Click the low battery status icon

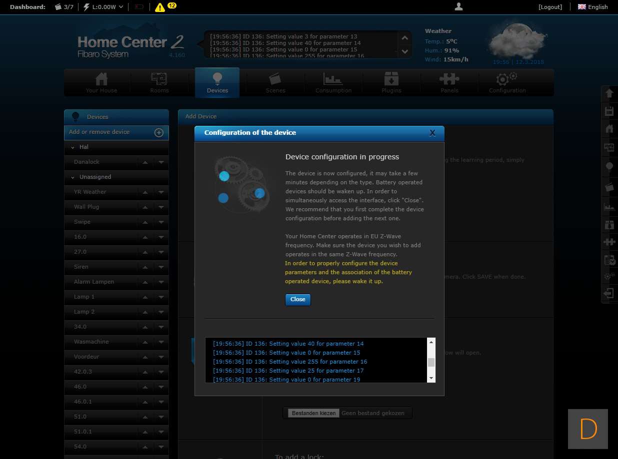[139, 7]
